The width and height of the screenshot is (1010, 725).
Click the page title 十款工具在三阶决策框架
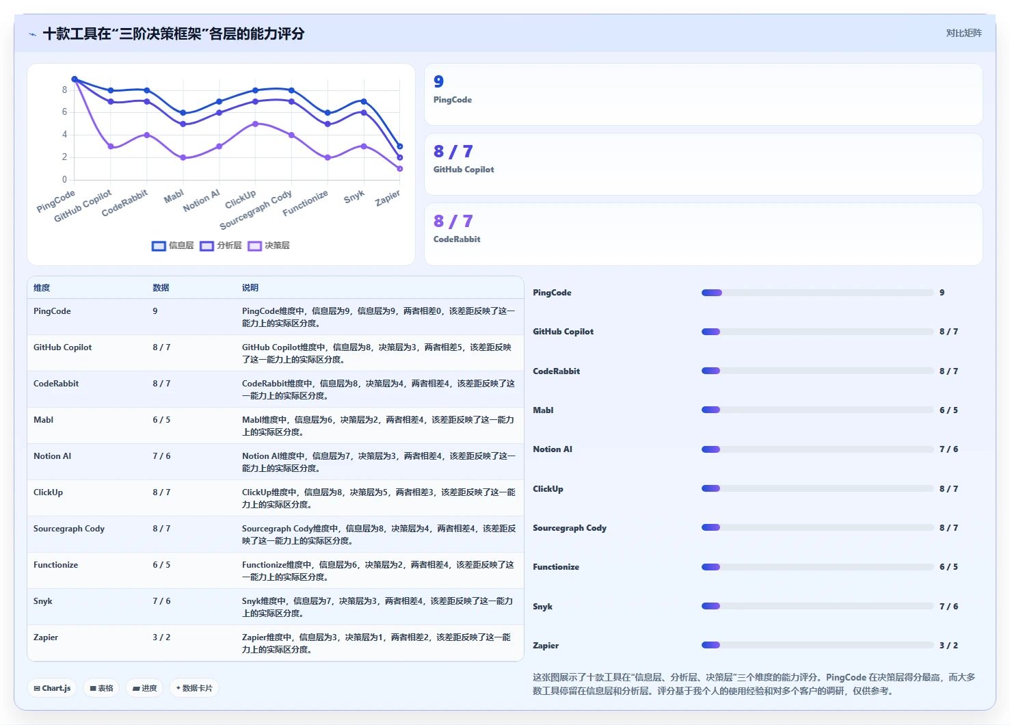[x=174, y=34]
